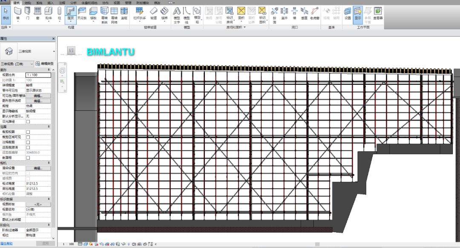
Task: Select the Ceiling (天花板) tool
Action: tap(82, 14)
